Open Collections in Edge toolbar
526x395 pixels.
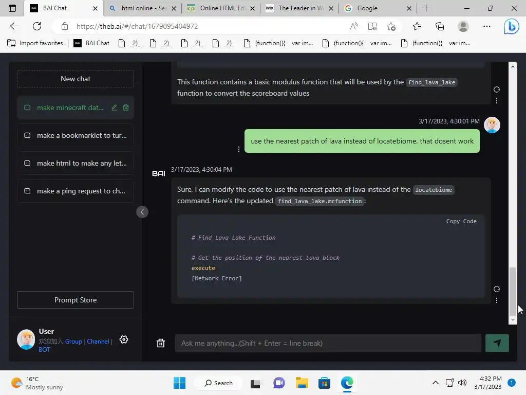tap(440, 26)
